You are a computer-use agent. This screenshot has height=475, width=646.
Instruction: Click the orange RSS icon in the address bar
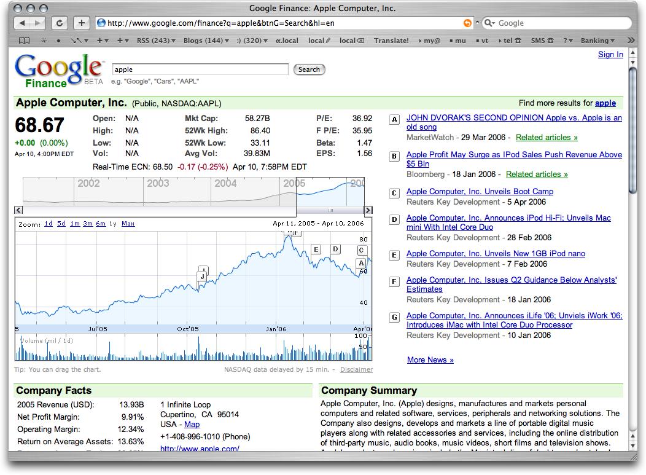click(x=467, y=23)
